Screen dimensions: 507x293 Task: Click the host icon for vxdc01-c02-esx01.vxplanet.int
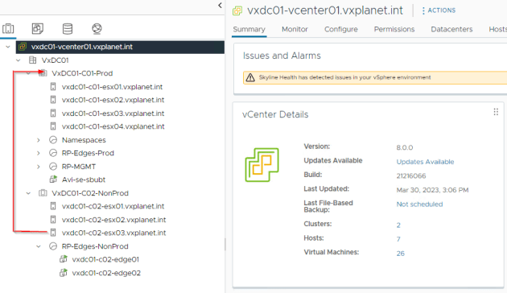[x=53, y=206]
